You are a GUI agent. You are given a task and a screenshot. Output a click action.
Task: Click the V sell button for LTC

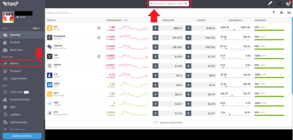156,75
